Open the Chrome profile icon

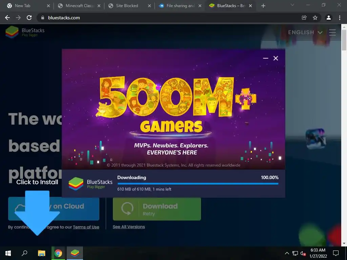pyautogui.click(x=329, y=18)
